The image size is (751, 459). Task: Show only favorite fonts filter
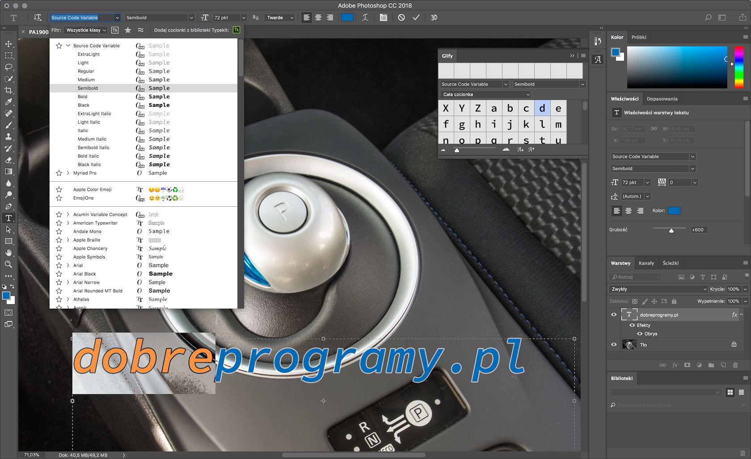click(x=128, y=30)
